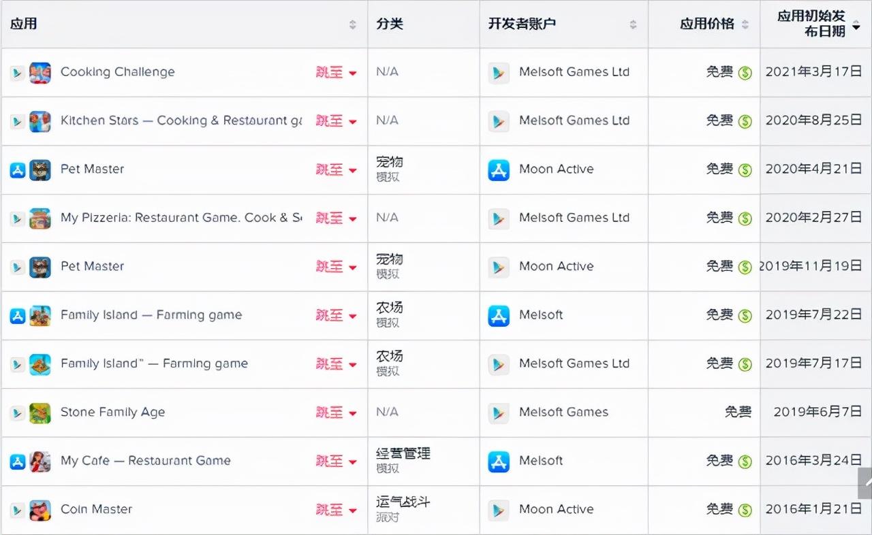The height and width of the screenshot is (535, 872).
Task: Click 免费 price in Stone Family Age row
Action: point(738,412)
